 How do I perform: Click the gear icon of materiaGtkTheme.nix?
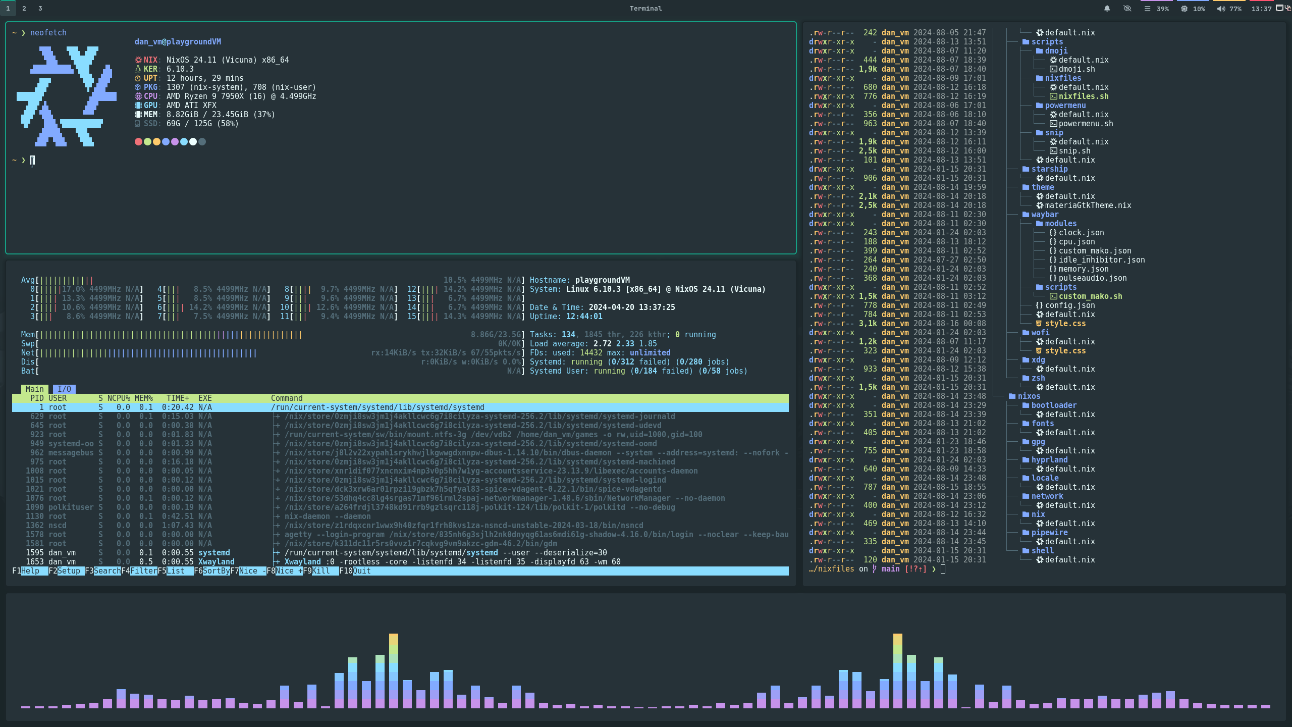coord(1040,205)
